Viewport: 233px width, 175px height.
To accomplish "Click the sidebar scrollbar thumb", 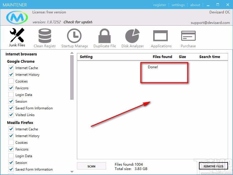I will pos(72,77).
